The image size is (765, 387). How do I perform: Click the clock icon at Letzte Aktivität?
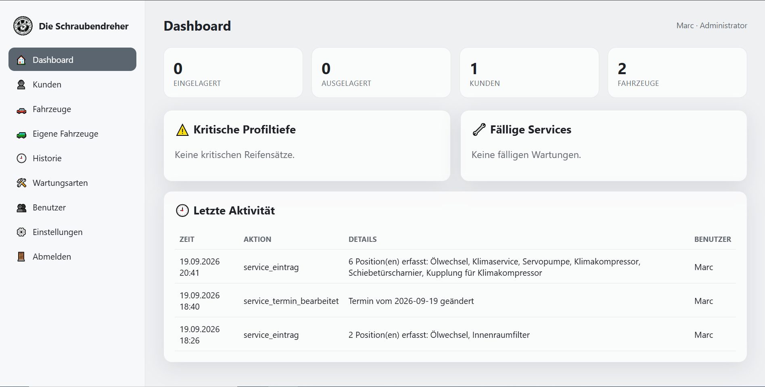point(182,210)
